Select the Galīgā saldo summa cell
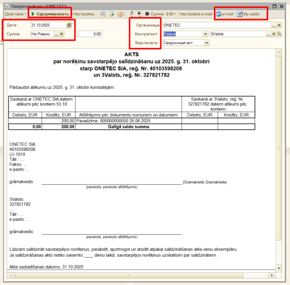290x285 pixels. tap(128, 127)
